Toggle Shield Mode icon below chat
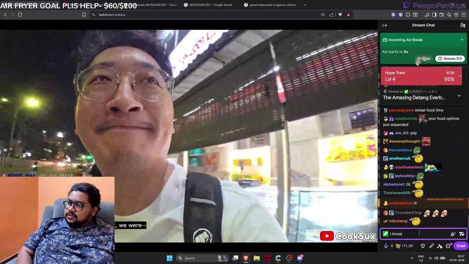 423,246
